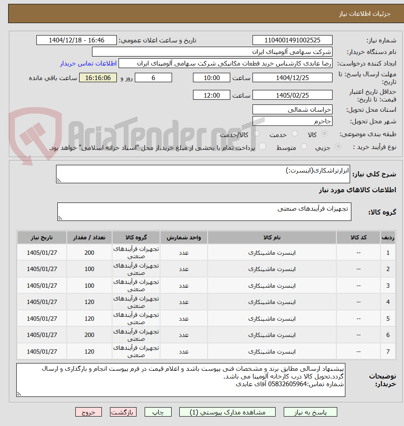Click date 1405/01/27 in row 7
Viewport: 404px width, 426px height.
pyautogui.click(x=42, y=352)
